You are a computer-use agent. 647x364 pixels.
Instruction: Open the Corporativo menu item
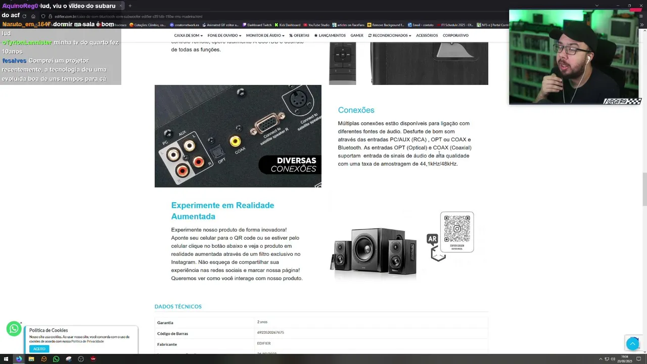tap(455, 35)
